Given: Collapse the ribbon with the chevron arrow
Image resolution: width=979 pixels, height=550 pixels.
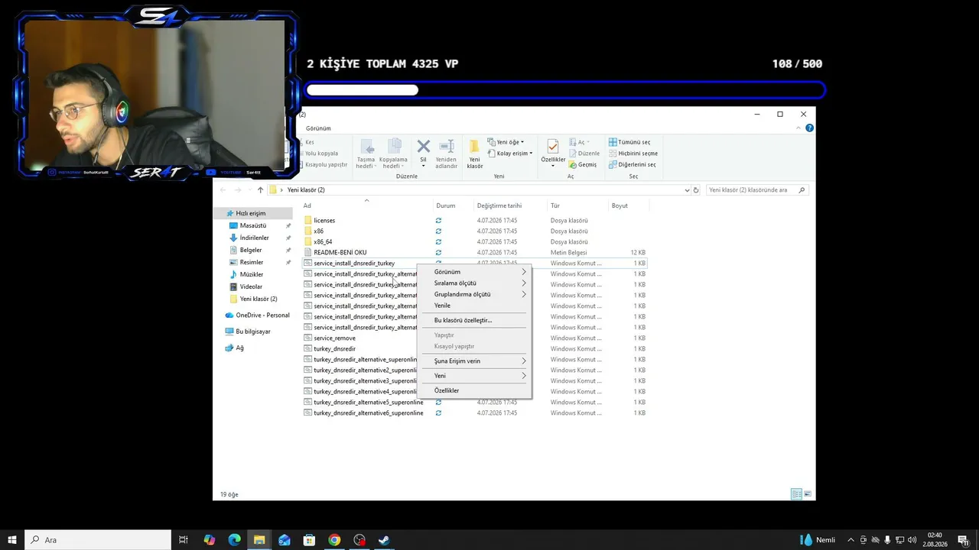Looking at the screenshot, I should click(800, 128).
